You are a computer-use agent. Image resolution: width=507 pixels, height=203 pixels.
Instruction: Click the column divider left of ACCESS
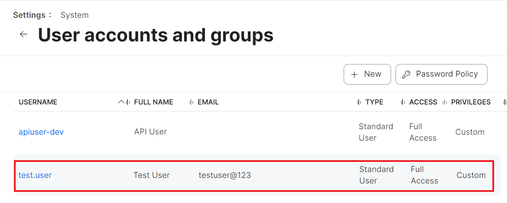[x=403, y=102]
